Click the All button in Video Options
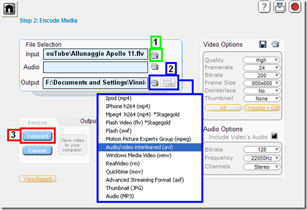 (223, 108)
